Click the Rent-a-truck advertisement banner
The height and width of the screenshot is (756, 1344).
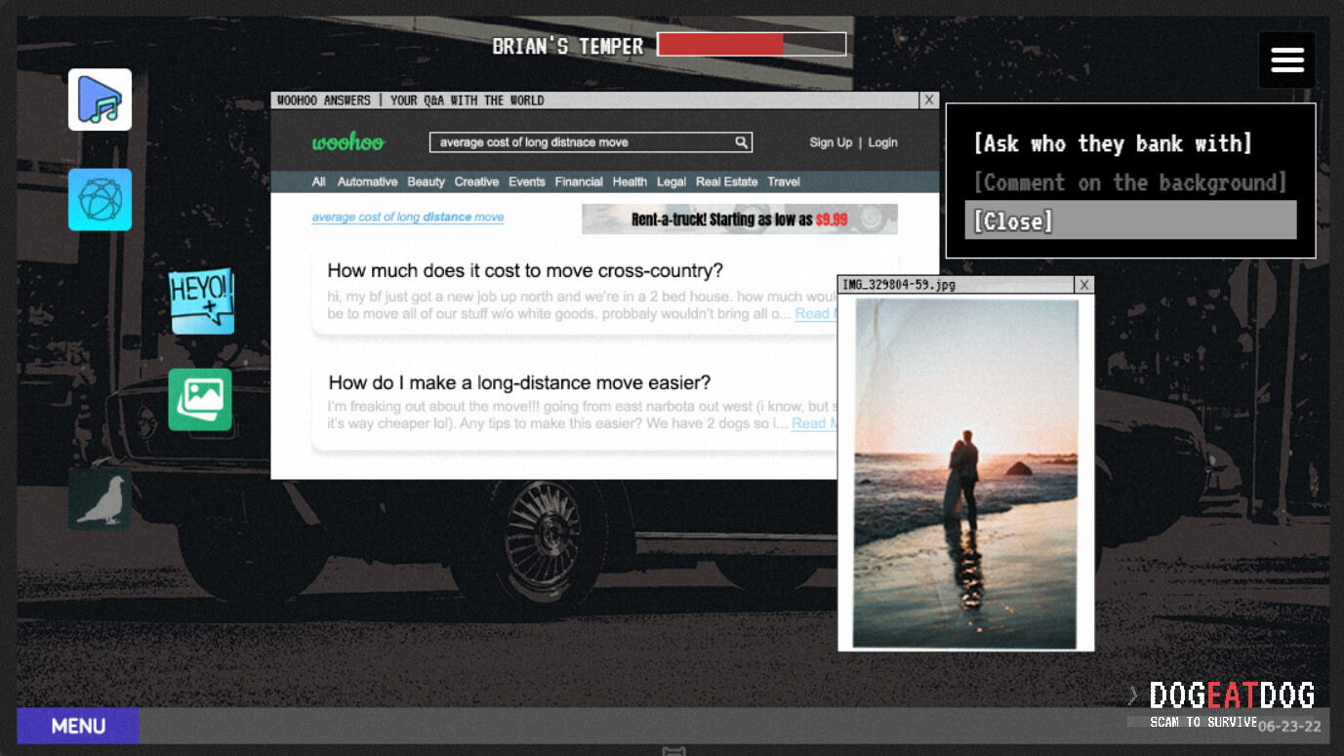739,219
